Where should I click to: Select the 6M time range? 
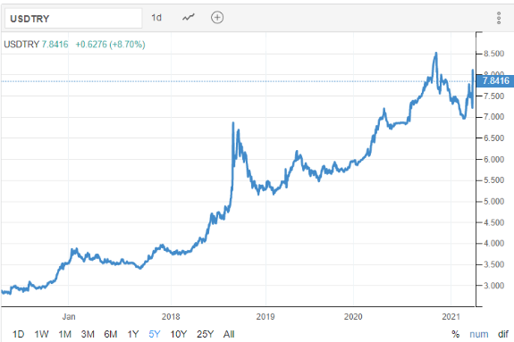point(111,334)
